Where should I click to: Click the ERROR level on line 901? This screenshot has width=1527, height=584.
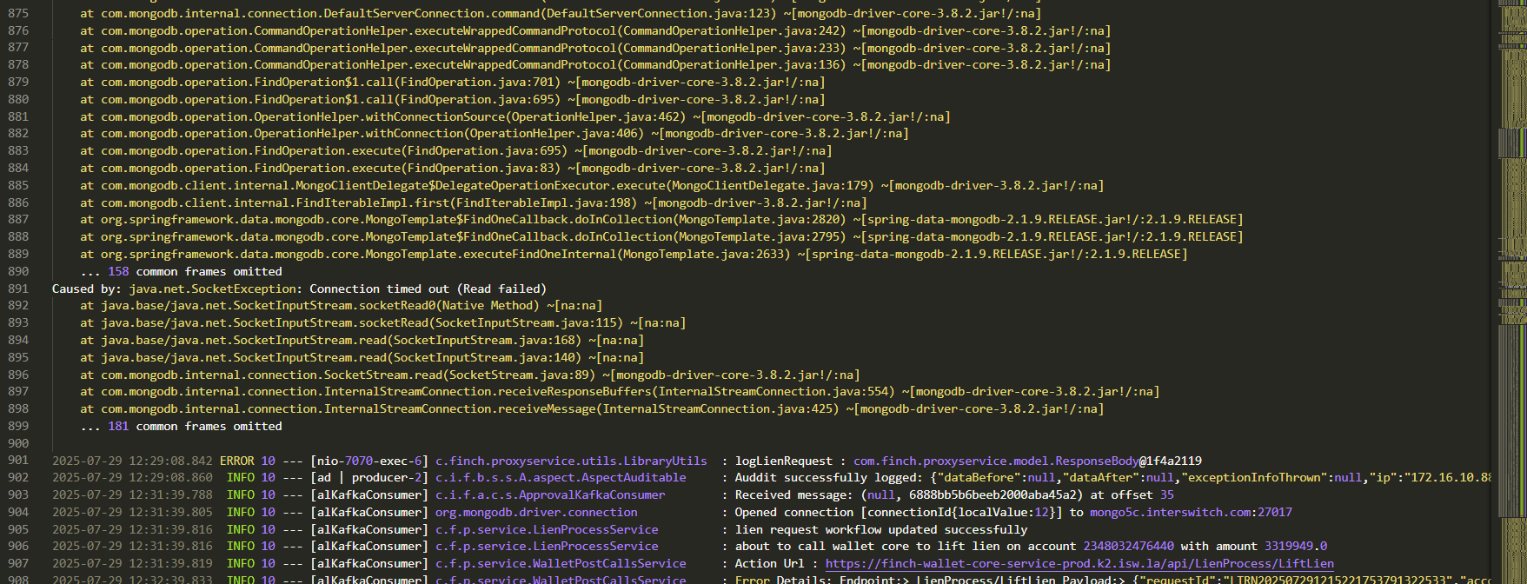coord(236,461)
